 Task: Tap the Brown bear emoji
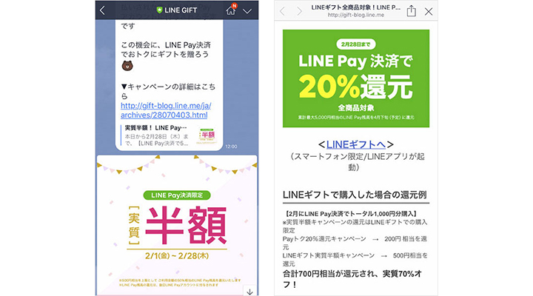[127, 66]
